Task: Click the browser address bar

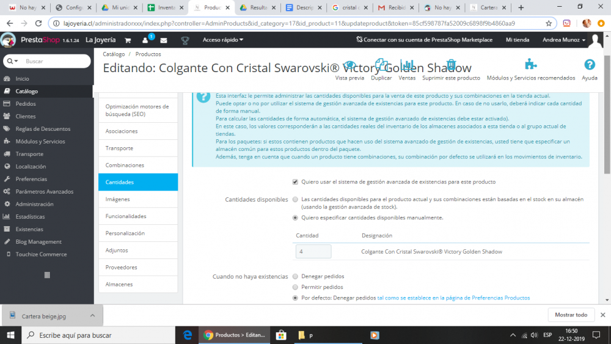Action: [x=302, y=23]
